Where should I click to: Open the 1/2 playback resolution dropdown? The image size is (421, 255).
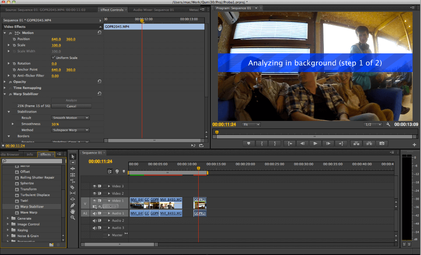(373, 124)
